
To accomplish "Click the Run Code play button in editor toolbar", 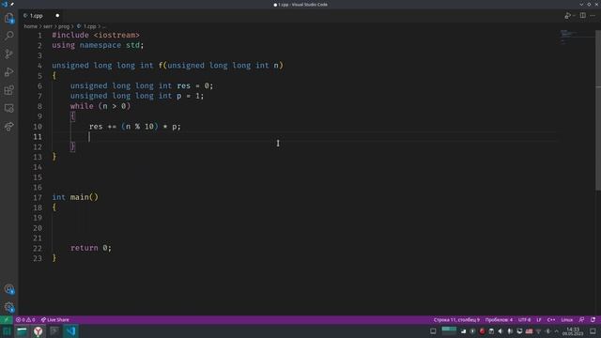I will point(567,16).
